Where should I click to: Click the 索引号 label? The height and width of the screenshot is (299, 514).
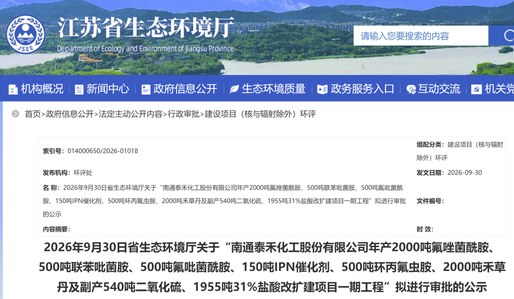[53, 151]
